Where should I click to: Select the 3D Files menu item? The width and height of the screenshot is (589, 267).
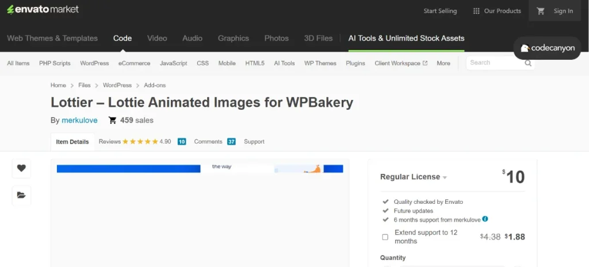[x=318, y=38]
